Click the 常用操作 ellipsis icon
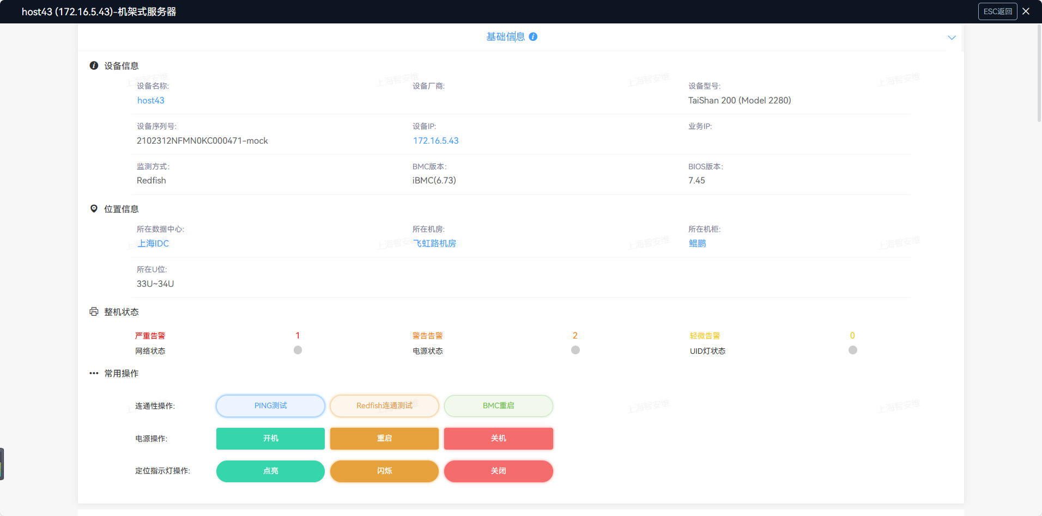This screenshot has width=1042, height=516. [x=94, y=373]
